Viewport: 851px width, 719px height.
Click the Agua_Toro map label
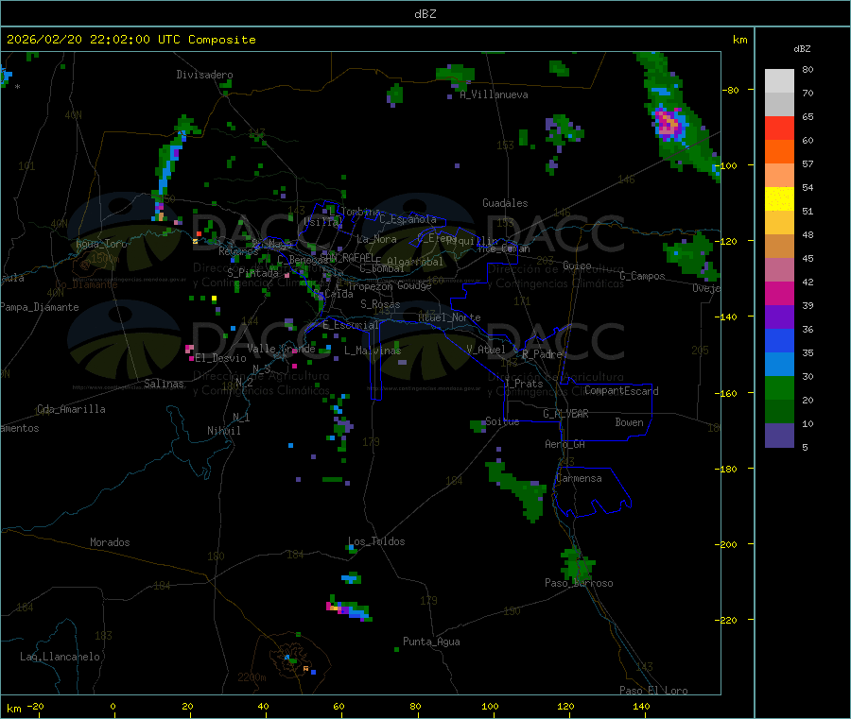pyautogui.click(x=101, y=244)
